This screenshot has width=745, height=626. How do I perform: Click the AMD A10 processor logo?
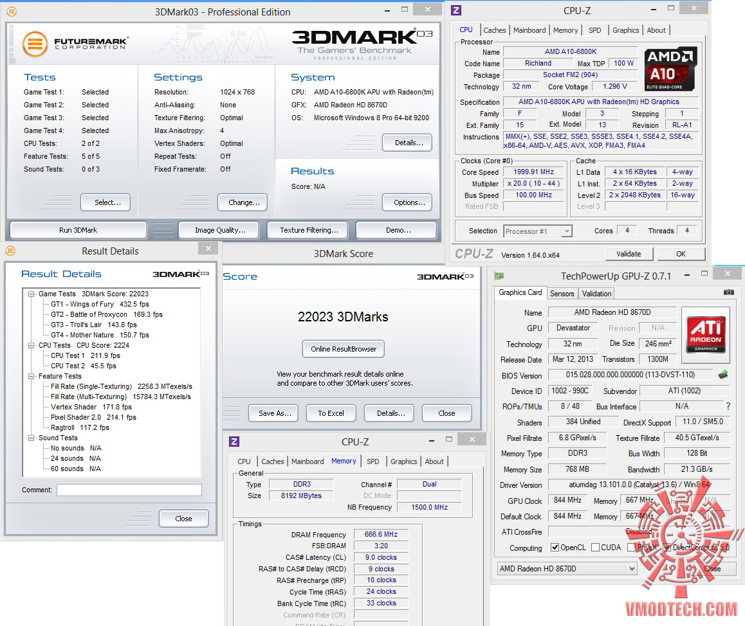670,69
